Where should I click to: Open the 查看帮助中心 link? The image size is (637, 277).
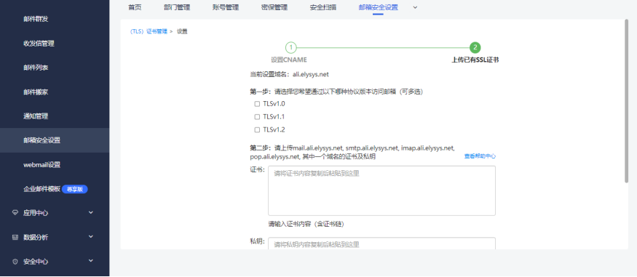tap(480, 156)
